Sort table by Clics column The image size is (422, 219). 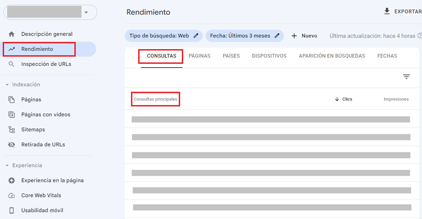coord(344,99)
